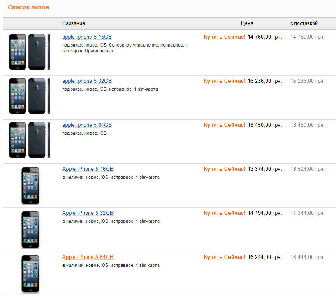Image resolution: width=336 pixels, height=296 pixels.
Task: Click 'Купить Сейчас!' beside 14 194,00 грн.
Action: (225, 213)
